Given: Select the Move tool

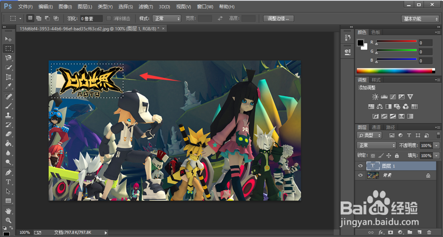Looking at the screenshot, I should (x=8, y=39).
